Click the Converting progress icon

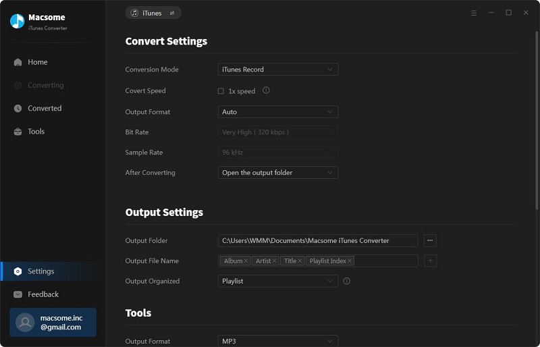pos(18,85)
